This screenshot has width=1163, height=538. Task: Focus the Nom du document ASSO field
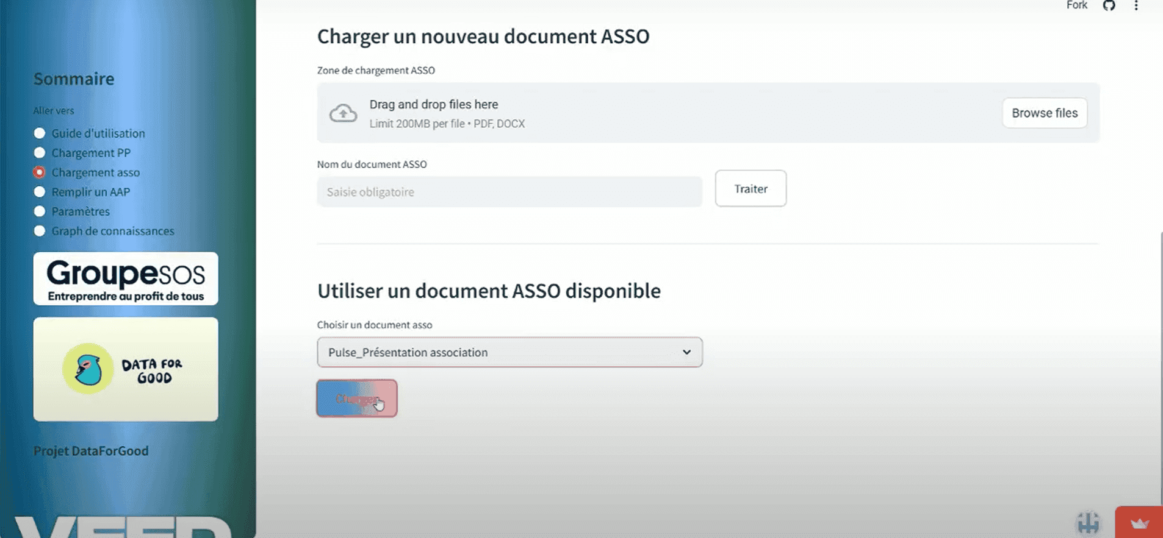(509, 192)
